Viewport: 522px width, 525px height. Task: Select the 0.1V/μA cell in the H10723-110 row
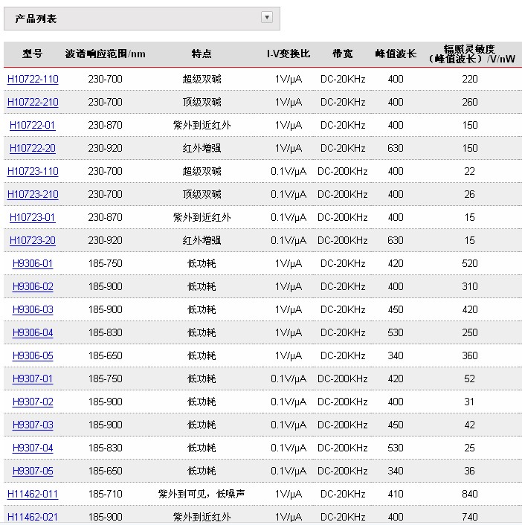[289, 172]
